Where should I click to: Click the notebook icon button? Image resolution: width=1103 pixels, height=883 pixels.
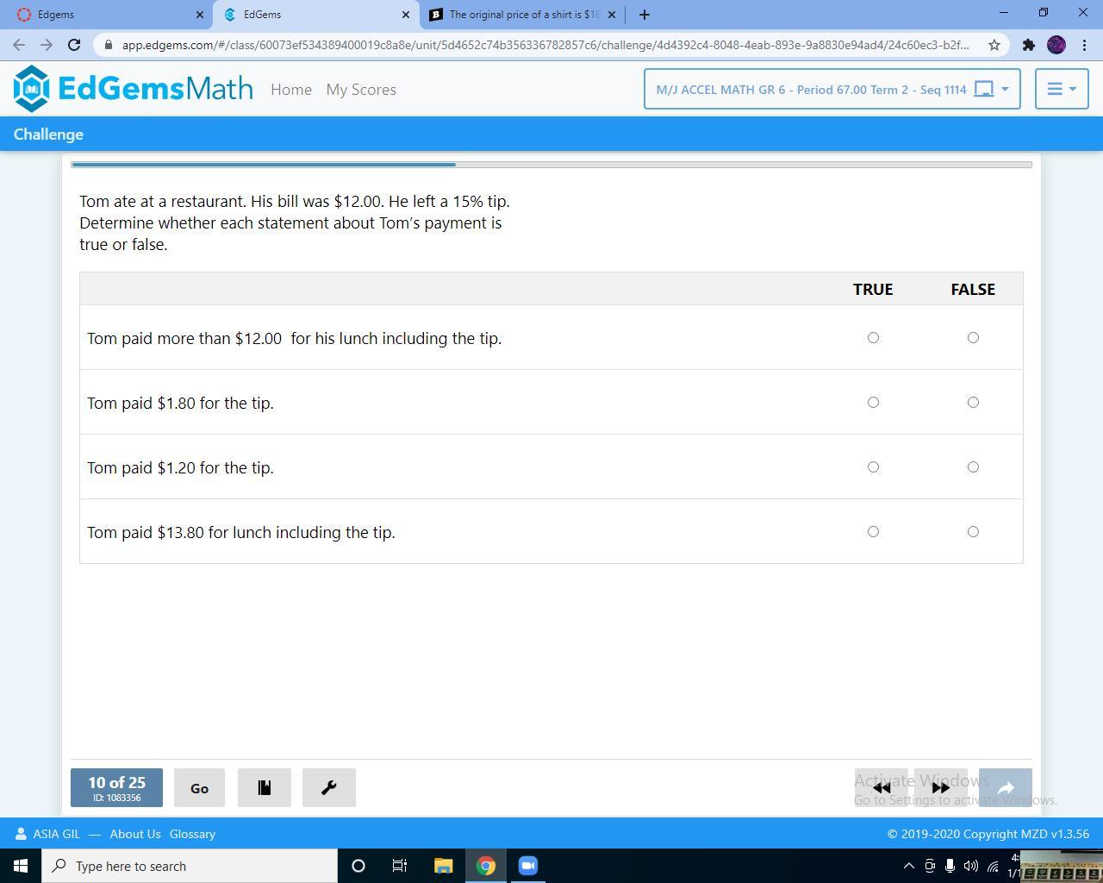[265, 788]
